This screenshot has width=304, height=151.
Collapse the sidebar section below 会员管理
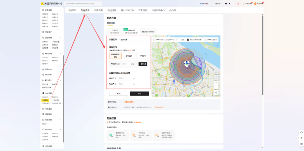tap(60, 54)
